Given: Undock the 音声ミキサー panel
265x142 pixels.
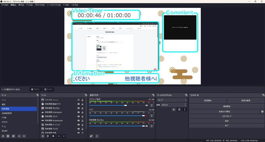Looking at the screenshot, I should point(153,95).
